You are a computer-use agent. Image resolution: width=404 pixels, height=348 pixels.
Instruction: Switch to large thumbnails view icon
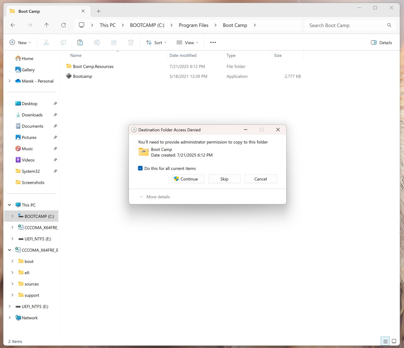click(x=394, y=341)
